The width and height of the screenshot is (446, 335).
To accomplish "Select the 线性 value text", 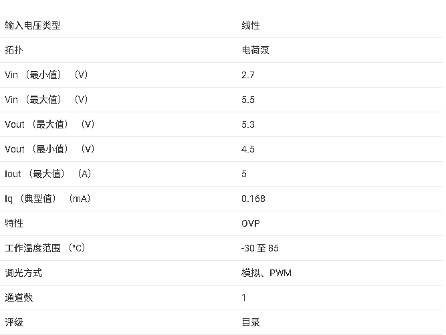I will [x=251, y=25].
